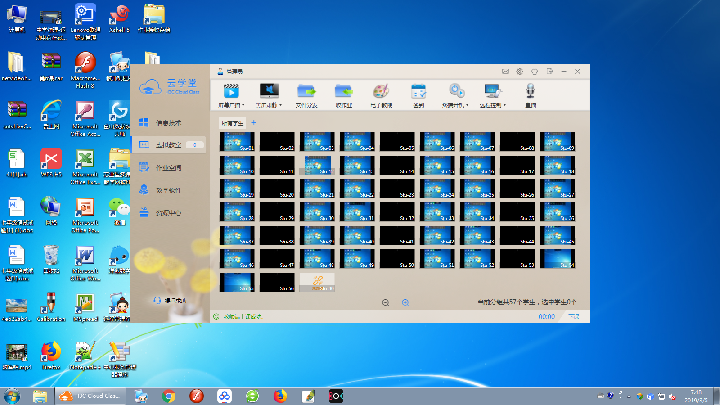Select the Firefox desktop shortcut

point(51,356)
